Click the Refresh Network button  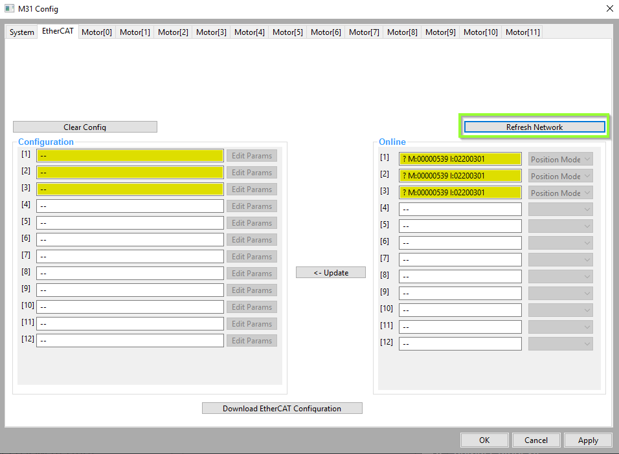[535, 127]
